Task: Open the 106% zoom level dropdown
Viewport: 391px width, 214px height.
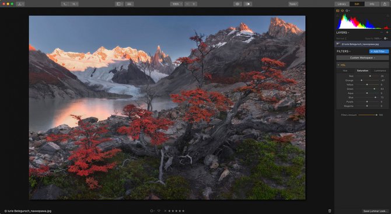Action: pyautogui.click(x=177, y=4)
